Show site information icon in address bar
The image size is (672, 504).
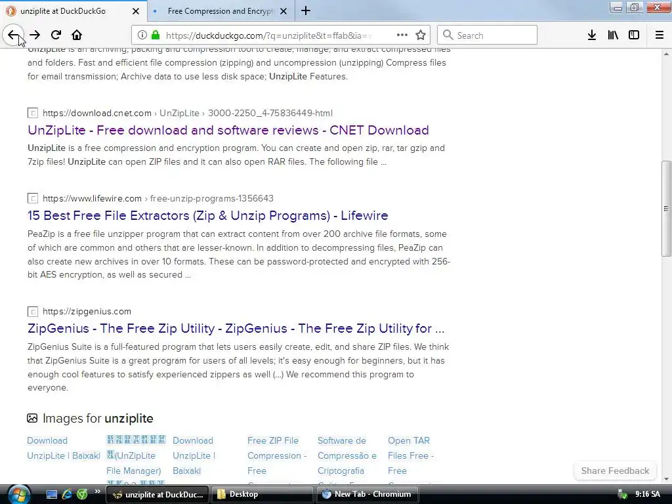coord(142,35)
